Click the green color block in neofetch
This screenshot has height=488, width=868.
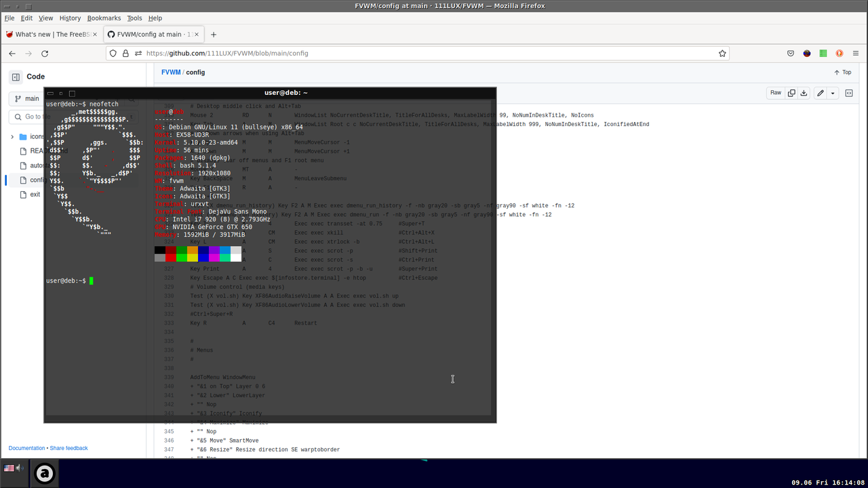tap(182, 258)
